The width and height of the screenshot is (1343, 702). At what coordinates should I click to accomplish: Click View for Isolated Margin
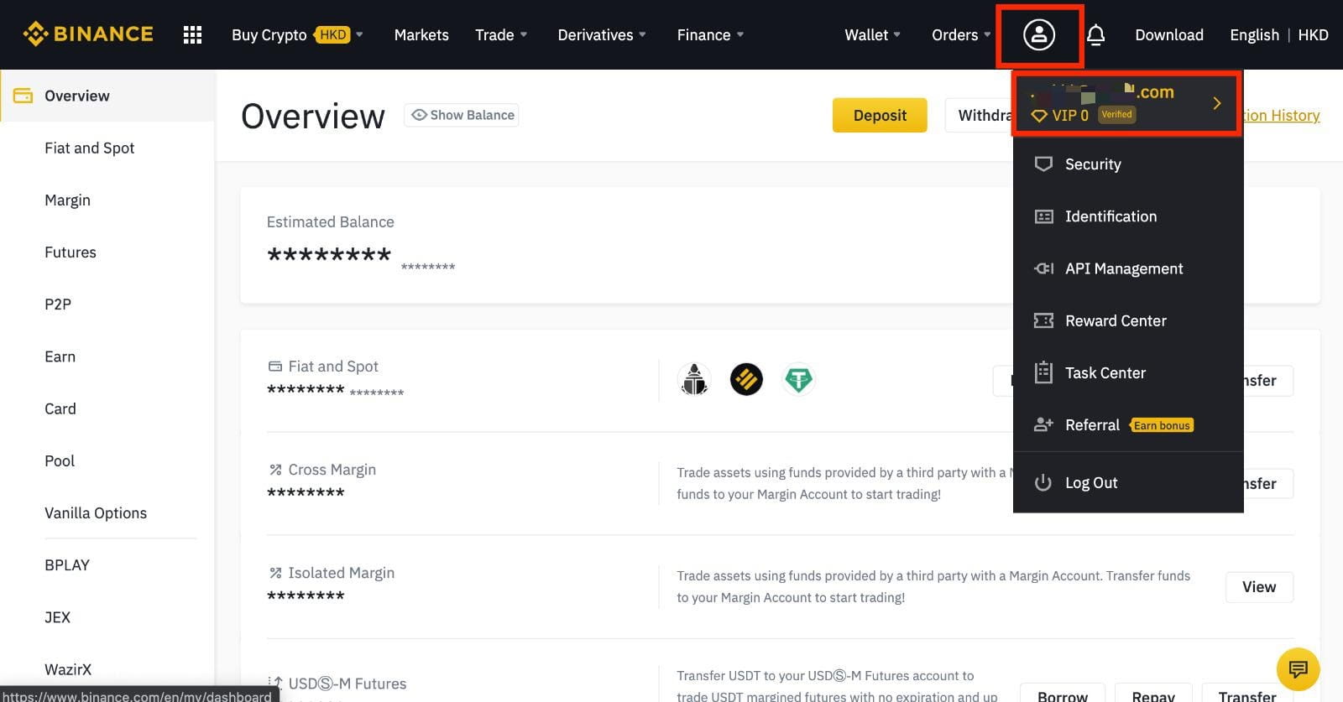tap(1259, 587)
